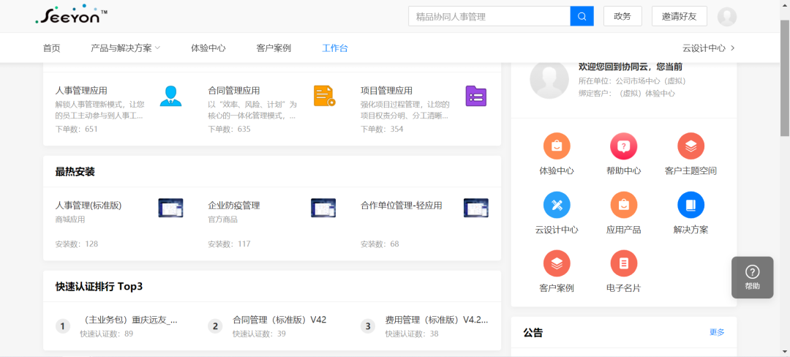Expand the 产品与解决方案 dropdown menu

click(126, 48)
